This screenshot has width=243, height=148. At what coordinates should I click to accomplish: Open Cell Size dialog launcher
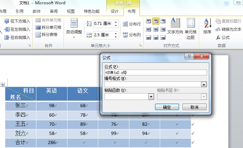pos(140,45)
